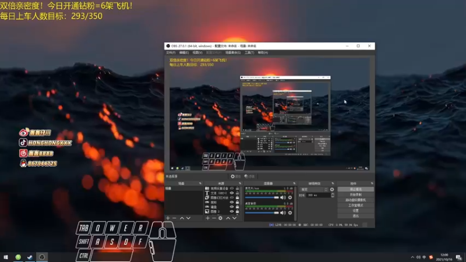Click OBS icon in taskbar
This screenshot has height=262, width=466.
pyautogui.click(x=42, y=257)
